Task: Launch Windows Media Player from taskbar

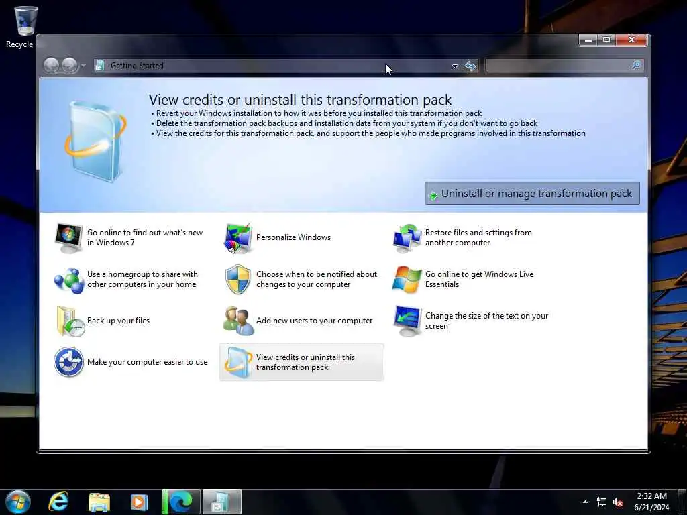Action: click(x=139, y=502)
